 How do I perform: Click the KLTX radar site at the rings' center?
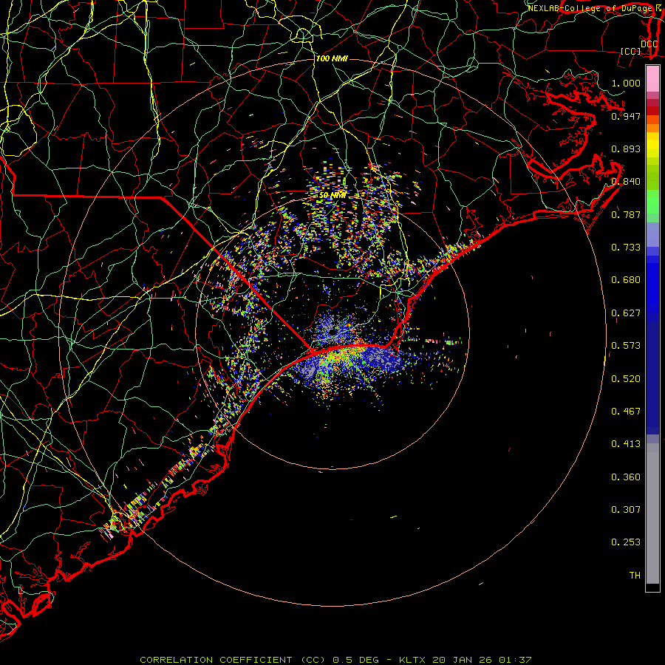point(332,332)
